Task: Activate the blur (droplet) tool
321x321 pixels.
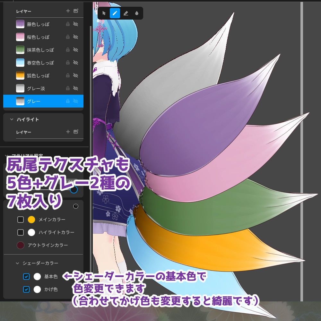Action: tap(137, 13)
